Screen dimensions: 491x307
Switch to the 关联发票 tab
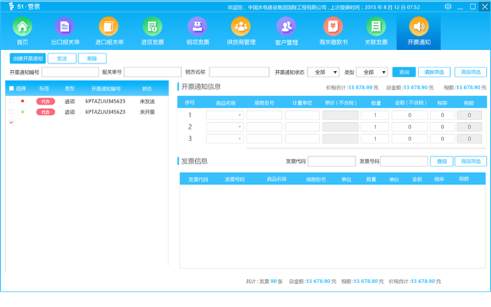(x=376, y=31)
